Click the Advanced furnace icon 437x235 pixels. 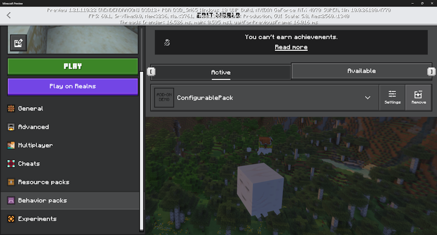(11, 127)
